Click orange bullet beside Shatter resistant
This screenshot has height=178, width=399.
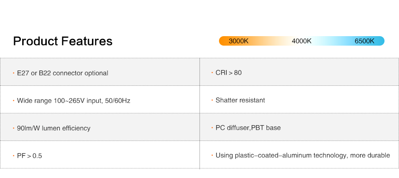[212, 100]
